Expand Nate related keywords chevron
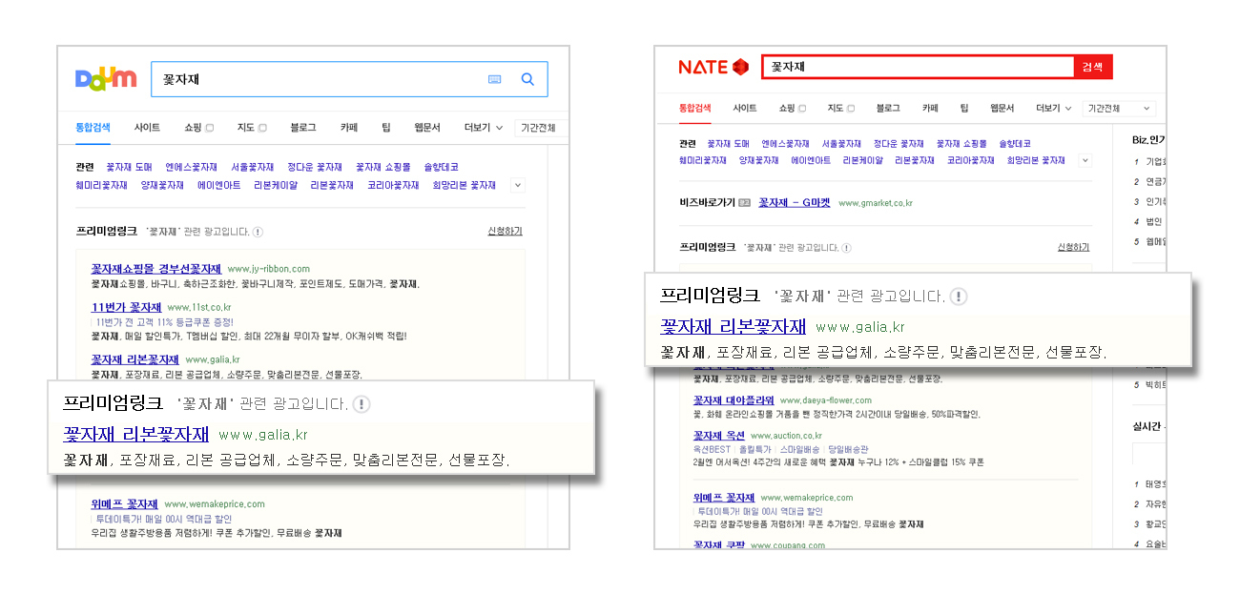The height and width of the screenshot is (594, 1240). [1085, 160]
